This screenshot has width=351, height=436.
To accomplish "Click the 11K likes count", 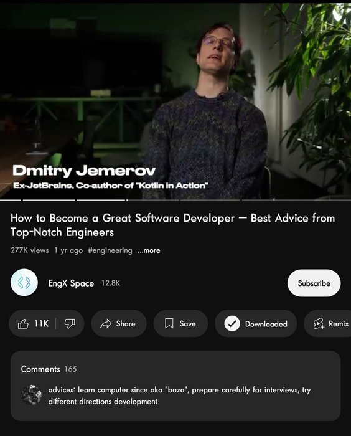I will 42,324.
